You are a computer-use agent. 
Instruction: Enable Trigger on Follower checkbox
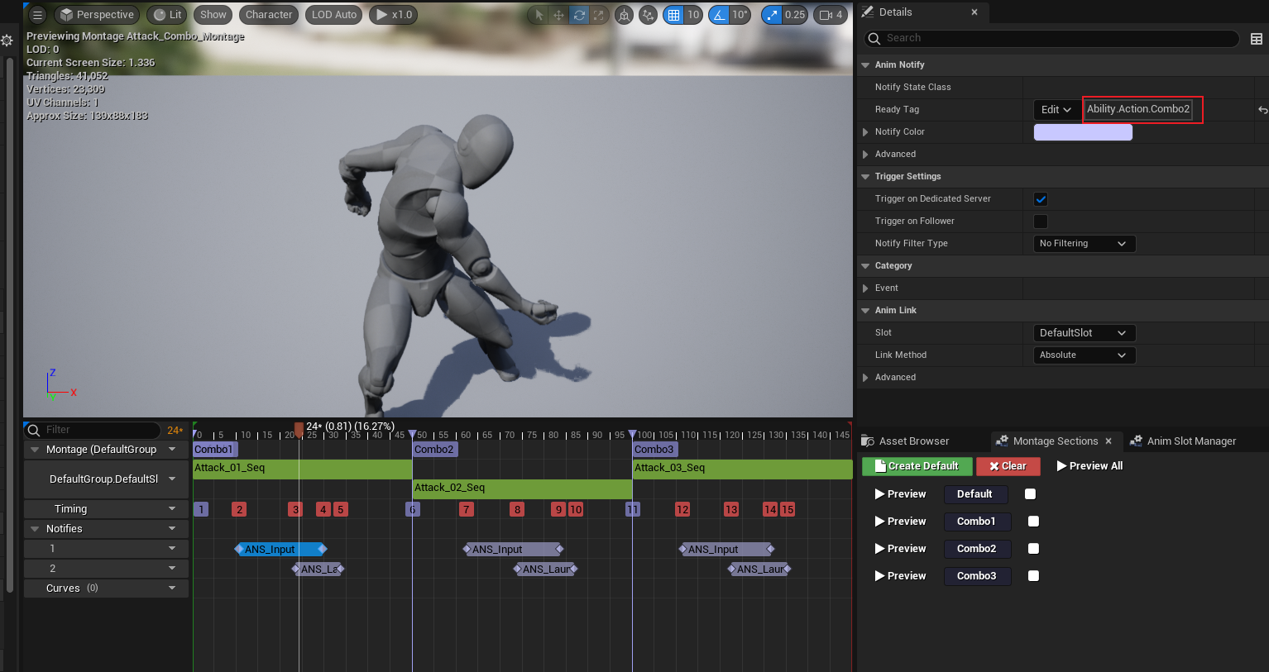(1041, 222)
